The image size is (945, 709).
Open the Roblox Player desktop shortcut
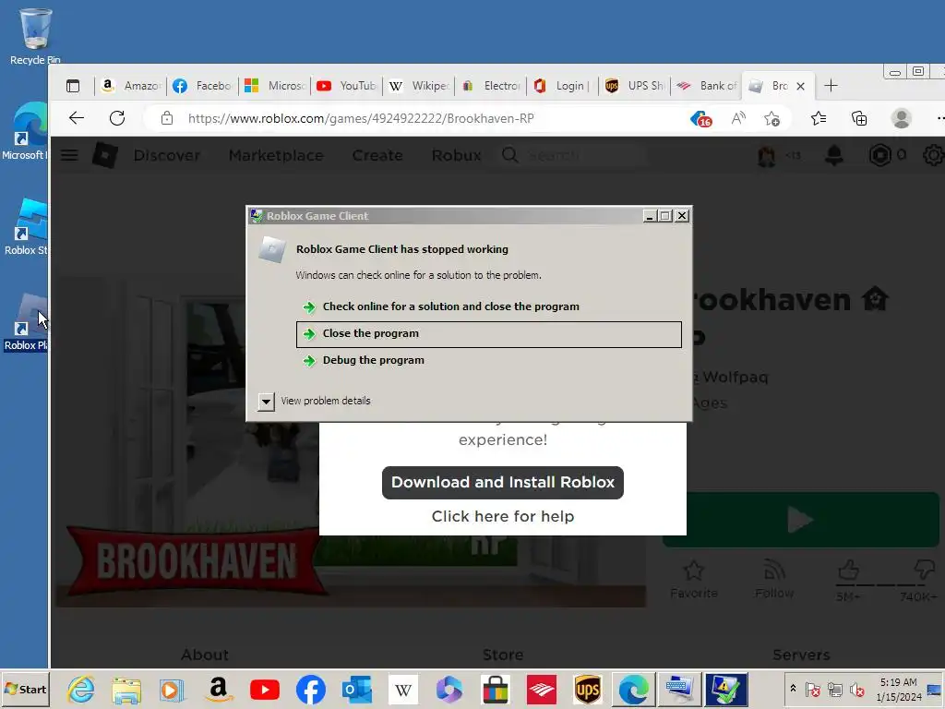coord(25,321)
